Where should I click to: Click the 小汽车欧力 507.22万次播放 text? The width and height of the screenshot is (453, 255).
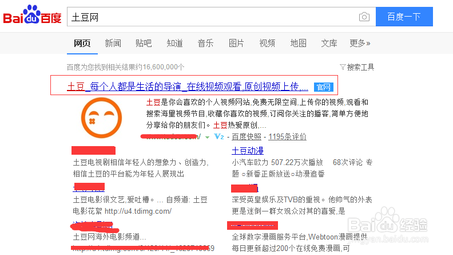277,162
